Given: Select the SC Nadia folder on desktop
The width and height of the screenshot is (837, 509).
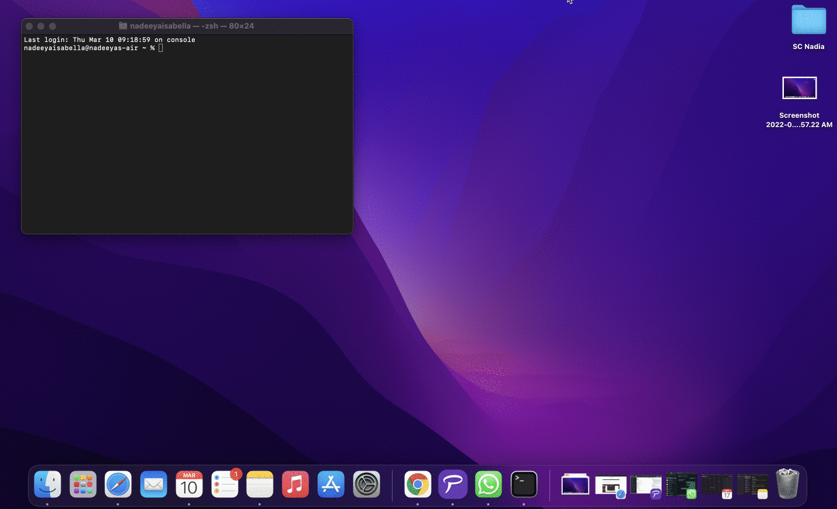Looking at the screenshot, I should [808, 27].
